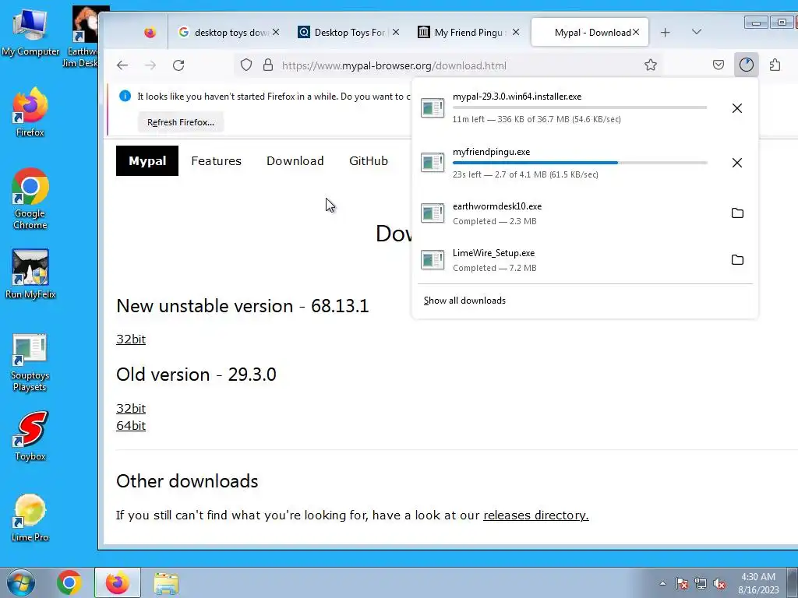Close the Desktop Toys For tab
This screenshot has width=798, height=598.
point(396,32)
